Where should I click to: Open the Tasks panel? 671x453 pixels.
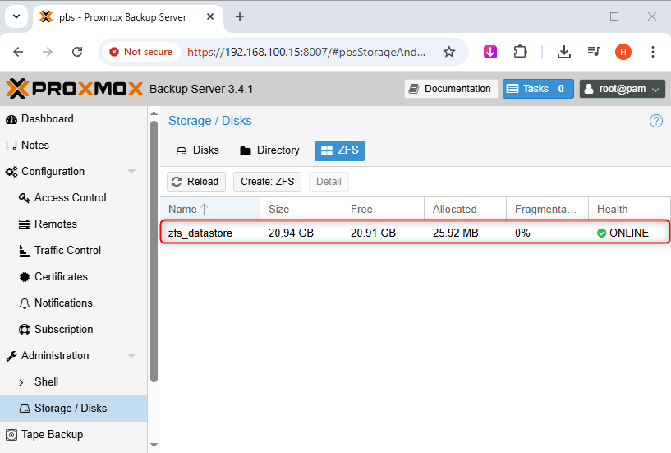click(538, 89)
